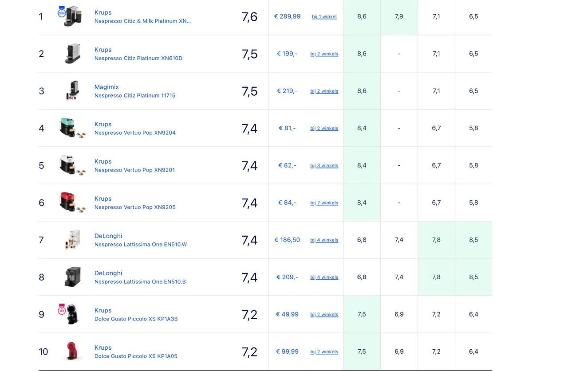
Task: Open Nespresso Vertuo Pop XN9201 product image
Action: pyautogui.click(x=73, y=166)
